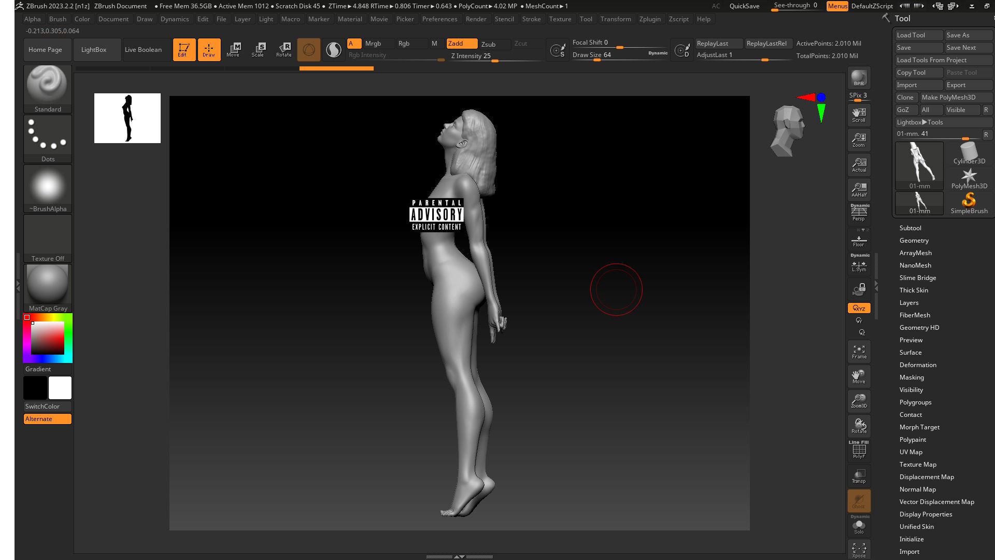Expand the Display Properties section
The height and width of the screenshot is (560, 995).
pyautogui.click(x=926, y=514)
